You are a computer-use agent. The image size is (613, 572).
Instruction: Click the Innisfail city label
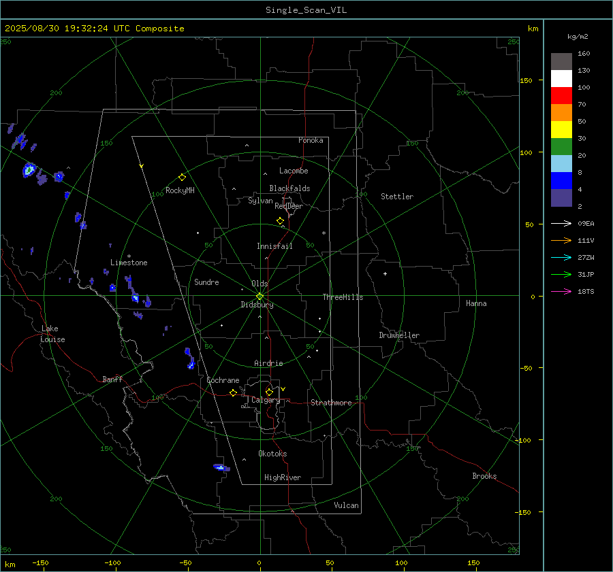pos(274,246)
